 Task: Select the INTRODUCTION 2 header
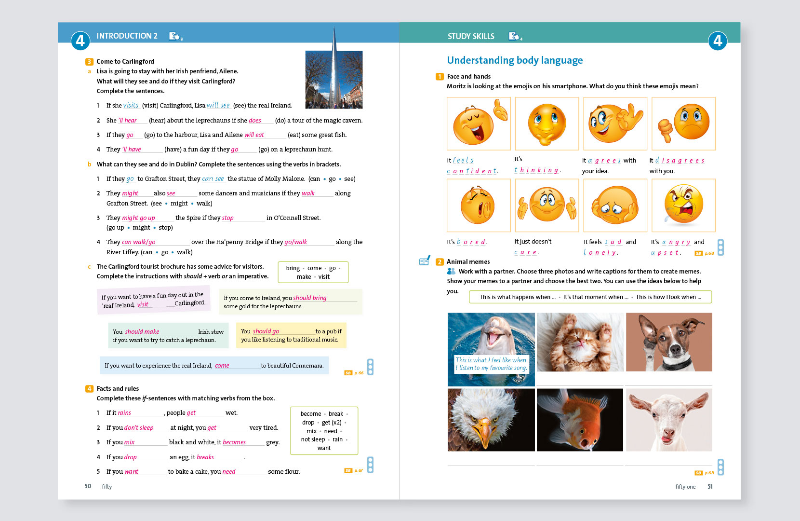click(x=127, y=36)
